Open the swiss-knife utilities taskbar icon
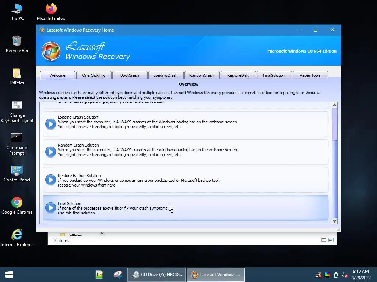The height and width of the screenshot is (282, 377). (118, 275)
